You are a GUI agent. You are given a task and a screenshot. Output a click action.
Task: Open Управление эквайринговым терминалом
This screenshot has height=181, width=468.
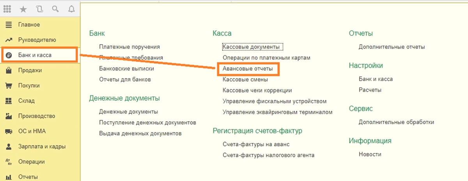pyautogui.click(x=278, y=112)
